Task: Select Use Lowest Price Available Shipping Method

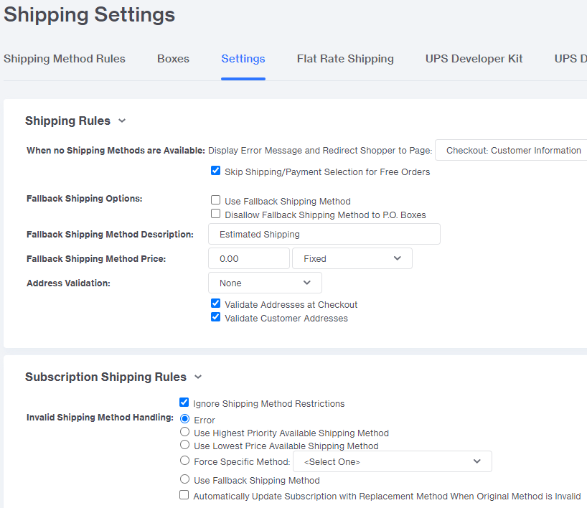Action: [184, 445]
